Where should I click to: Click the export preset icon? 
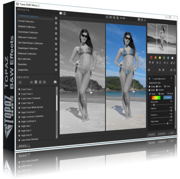[x=44, y=82]
